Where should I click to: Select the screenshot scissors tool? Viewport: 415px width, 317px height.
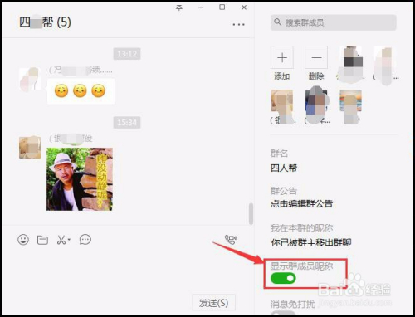pos(61,240)
